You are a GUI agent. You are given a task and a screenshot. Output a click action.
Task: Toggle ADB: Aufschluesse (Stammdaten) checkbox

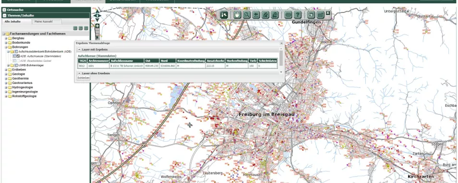tap(18, 56)
